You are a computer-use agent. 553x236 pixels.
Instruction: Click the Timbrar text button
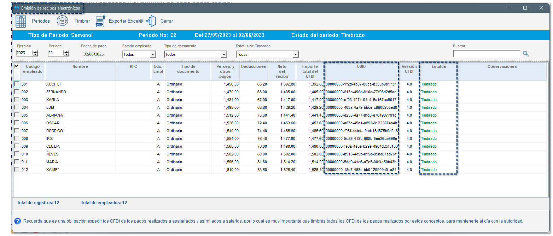point(82,21)
